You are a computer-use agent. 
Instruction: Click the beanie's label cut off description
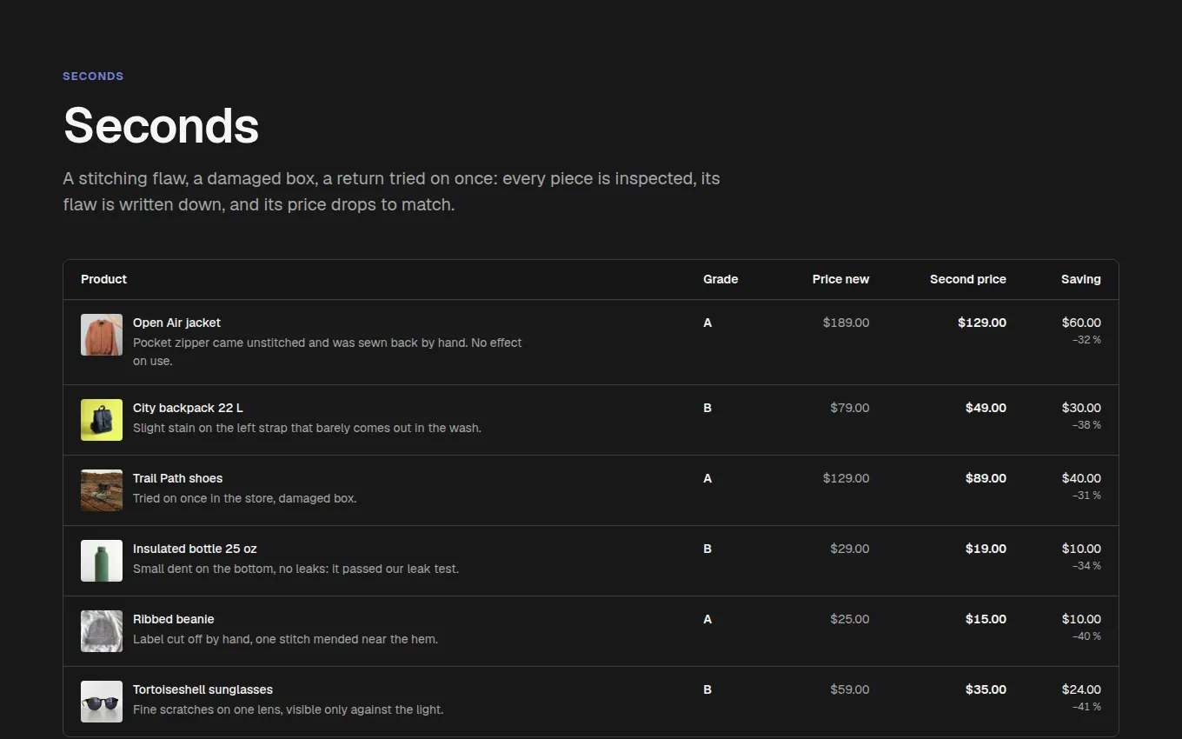tap(285, 639)
